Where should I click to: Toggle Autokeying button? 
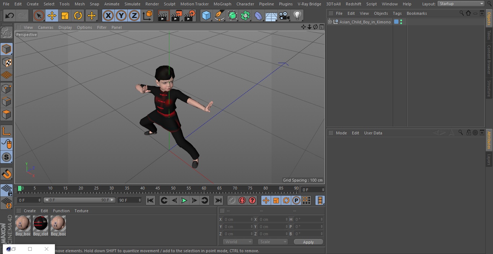[242, 200]
